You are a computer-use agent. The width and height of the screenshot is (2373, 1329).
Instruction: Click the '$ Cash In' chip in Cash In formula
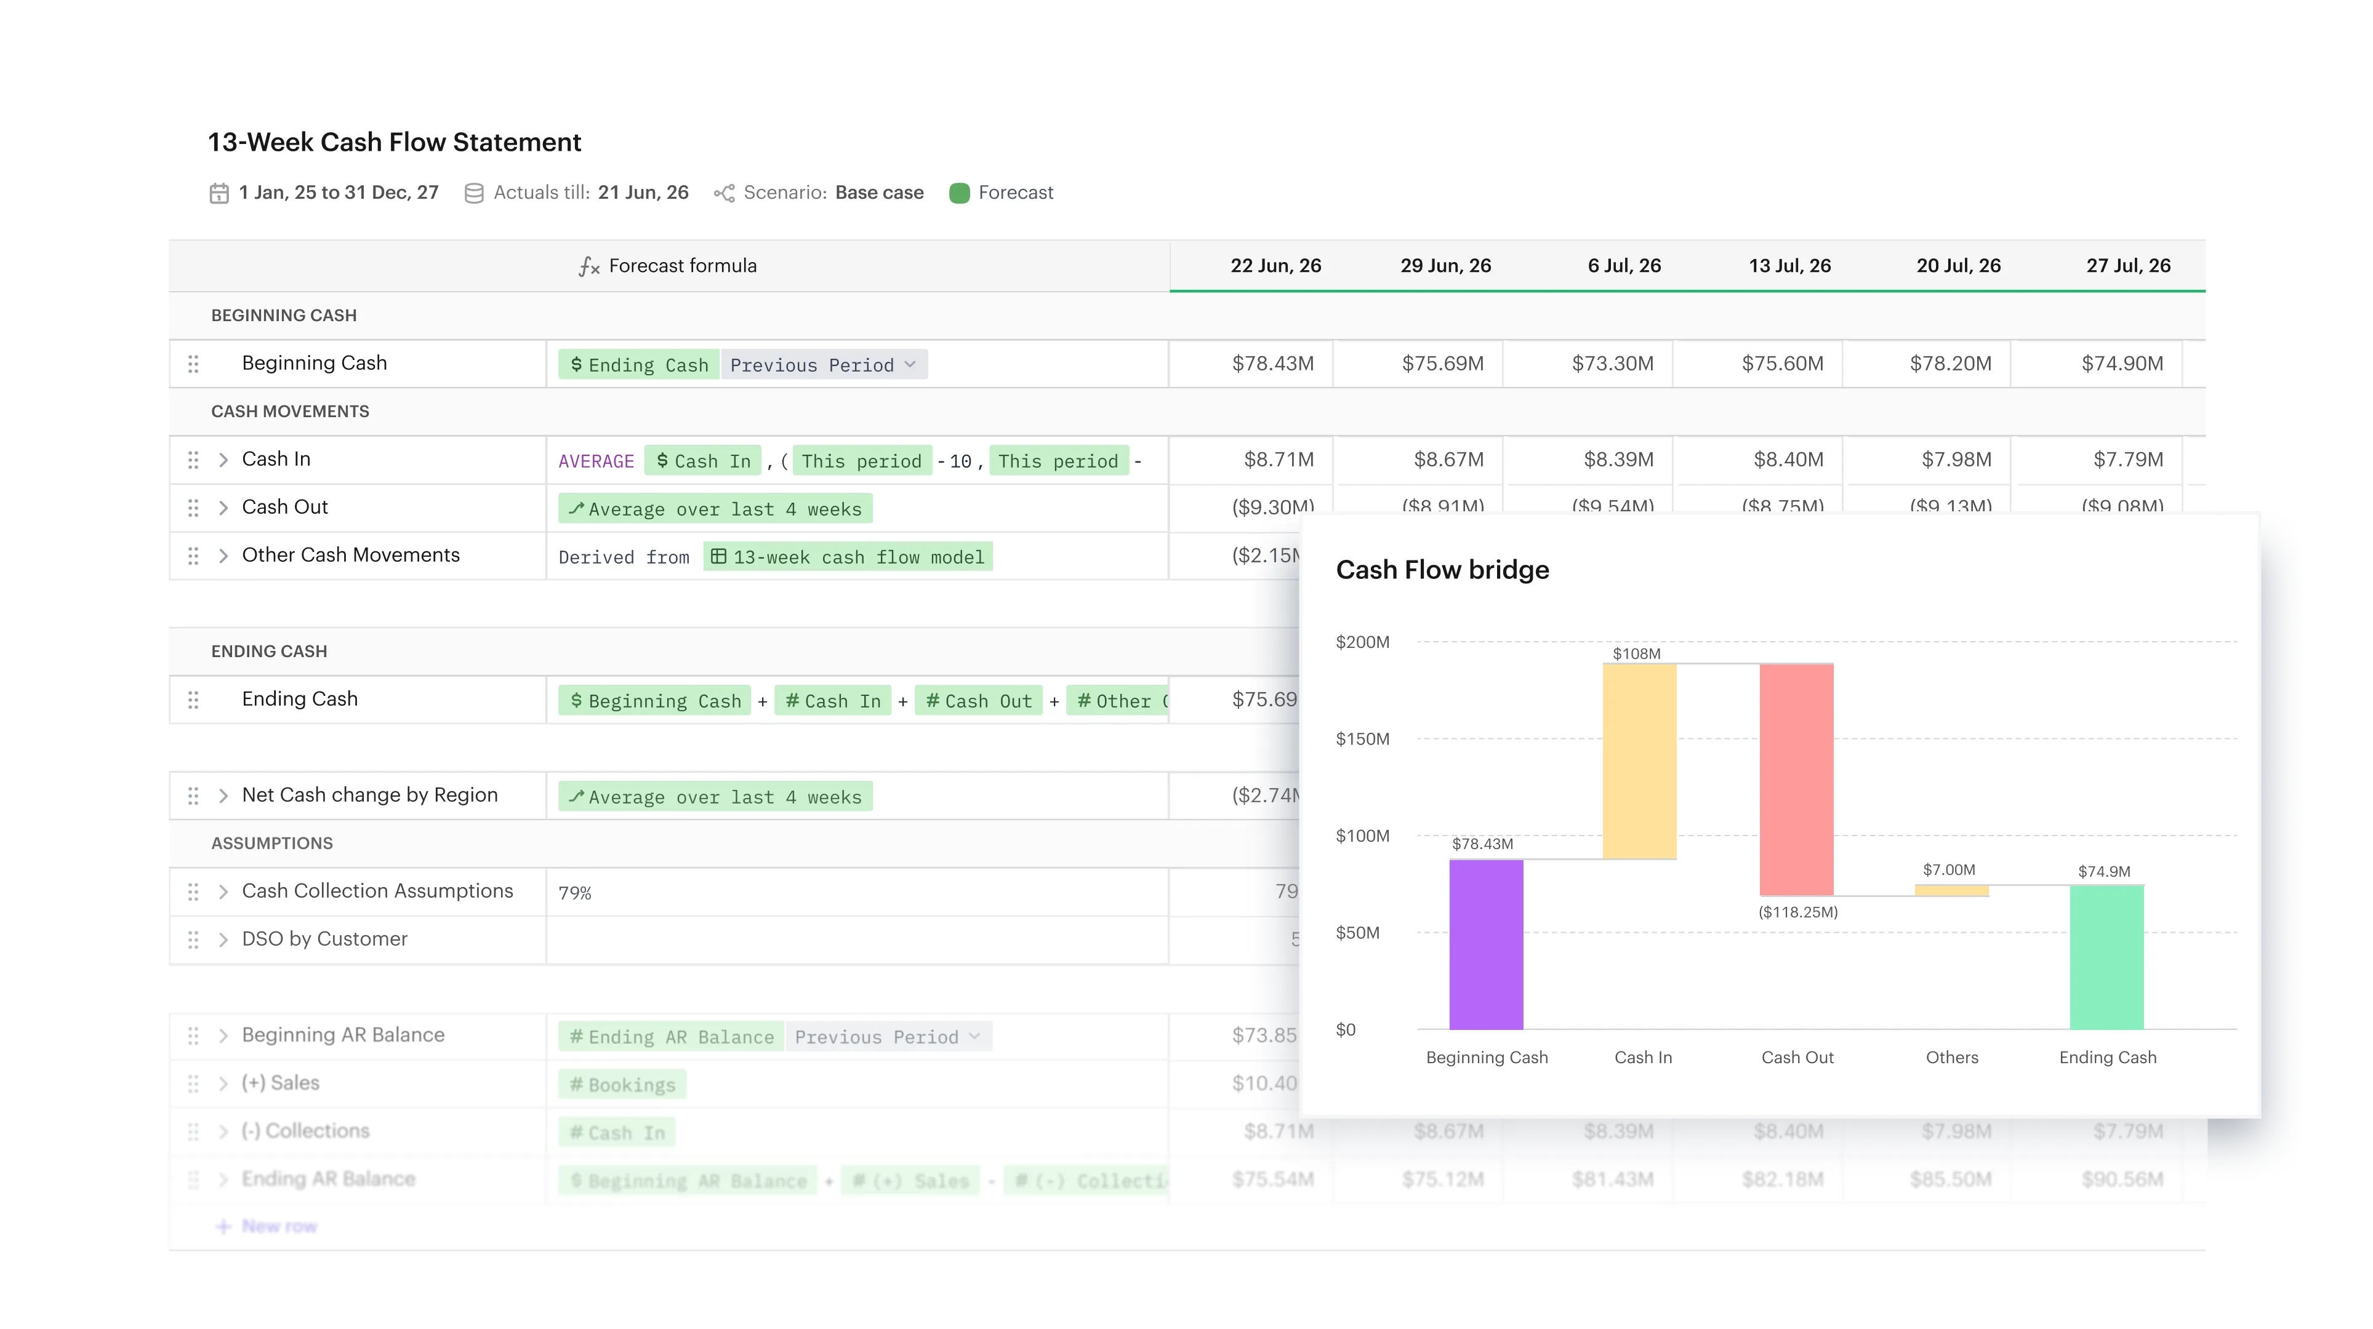pyautogui.click(x=703, y=460)
